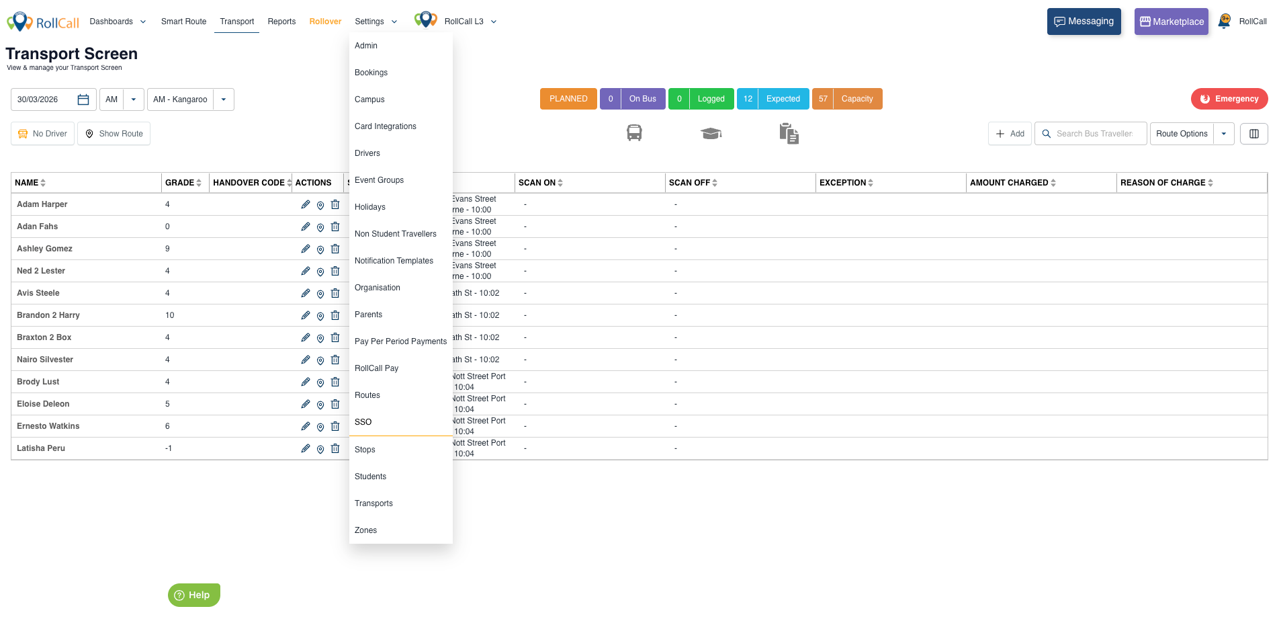Sort by AMOUNT CHARGED column
Screen dimensions: 1279x617
[1013, 183]
